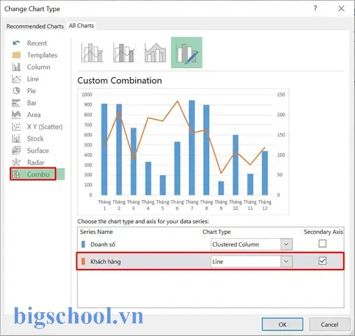
Task: Pick Stacked Area - Clustered Column thumbnail
Action: pyautogui.click(x=155, y=52)
